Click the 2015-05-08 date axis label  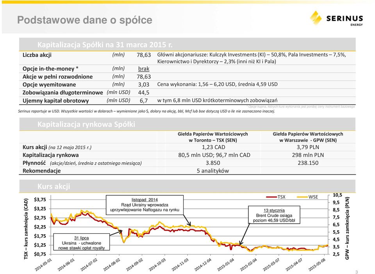317,265
